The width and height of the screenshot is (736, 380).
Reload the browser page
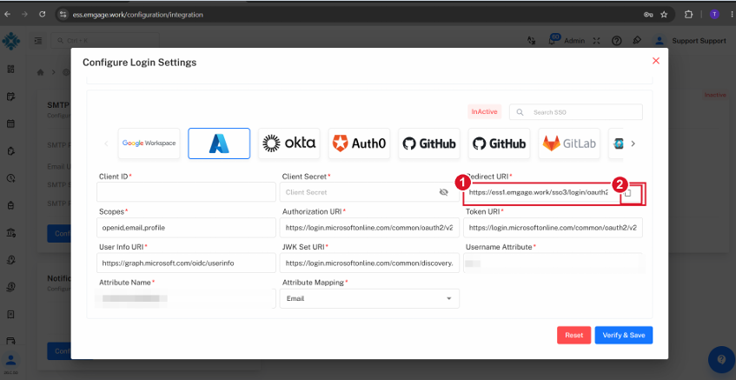pyautogui.click(x=43, y=15)
